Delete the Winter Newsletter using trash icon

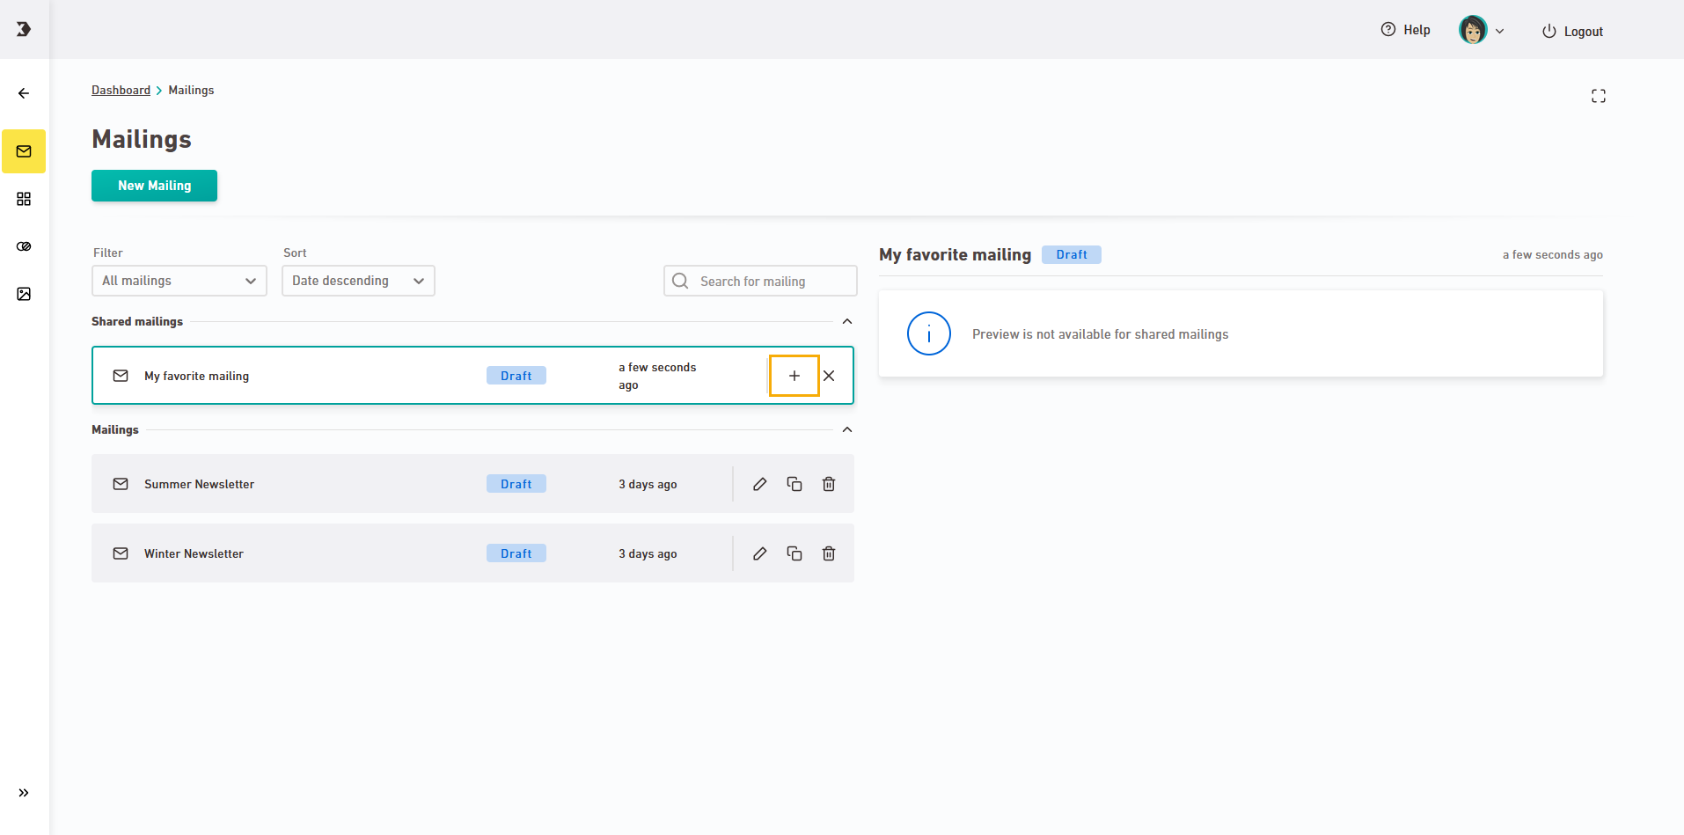[x=829, y=553]
